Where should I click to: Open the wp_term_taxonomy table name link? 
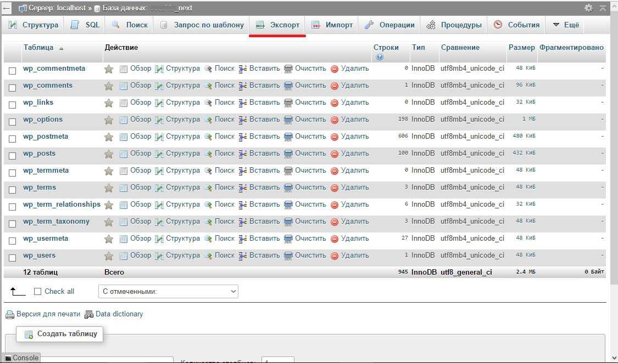point(56,222)
